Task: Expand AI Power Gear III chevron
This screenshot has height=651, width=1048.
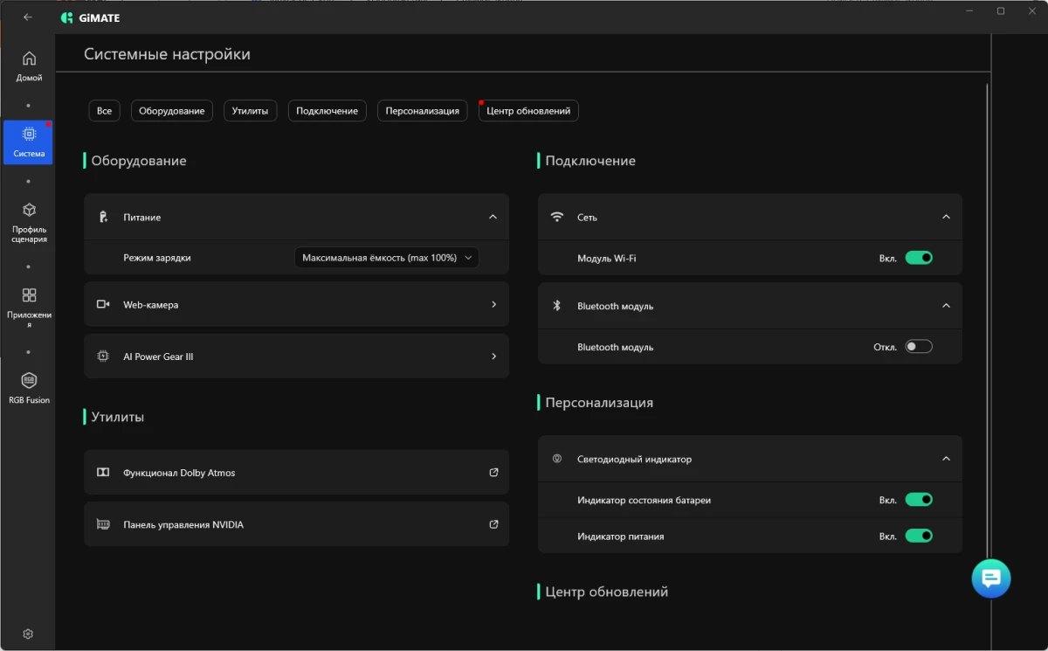Action: pos(493,357)
